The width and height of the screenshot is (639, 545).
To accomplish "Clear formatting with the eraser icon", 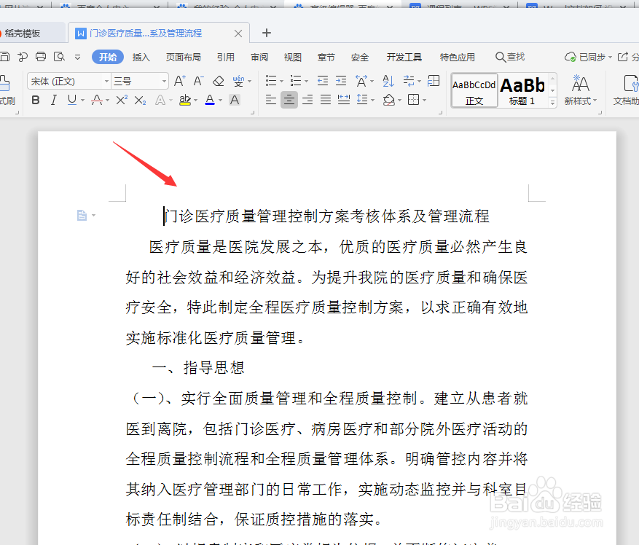I will pyautogui.click(x=219, y=81).
